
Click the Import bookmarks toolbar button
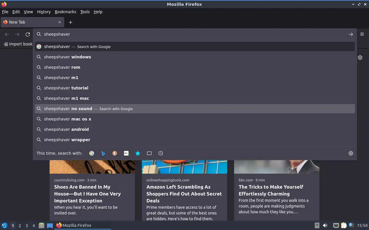[x=18, y=44]
